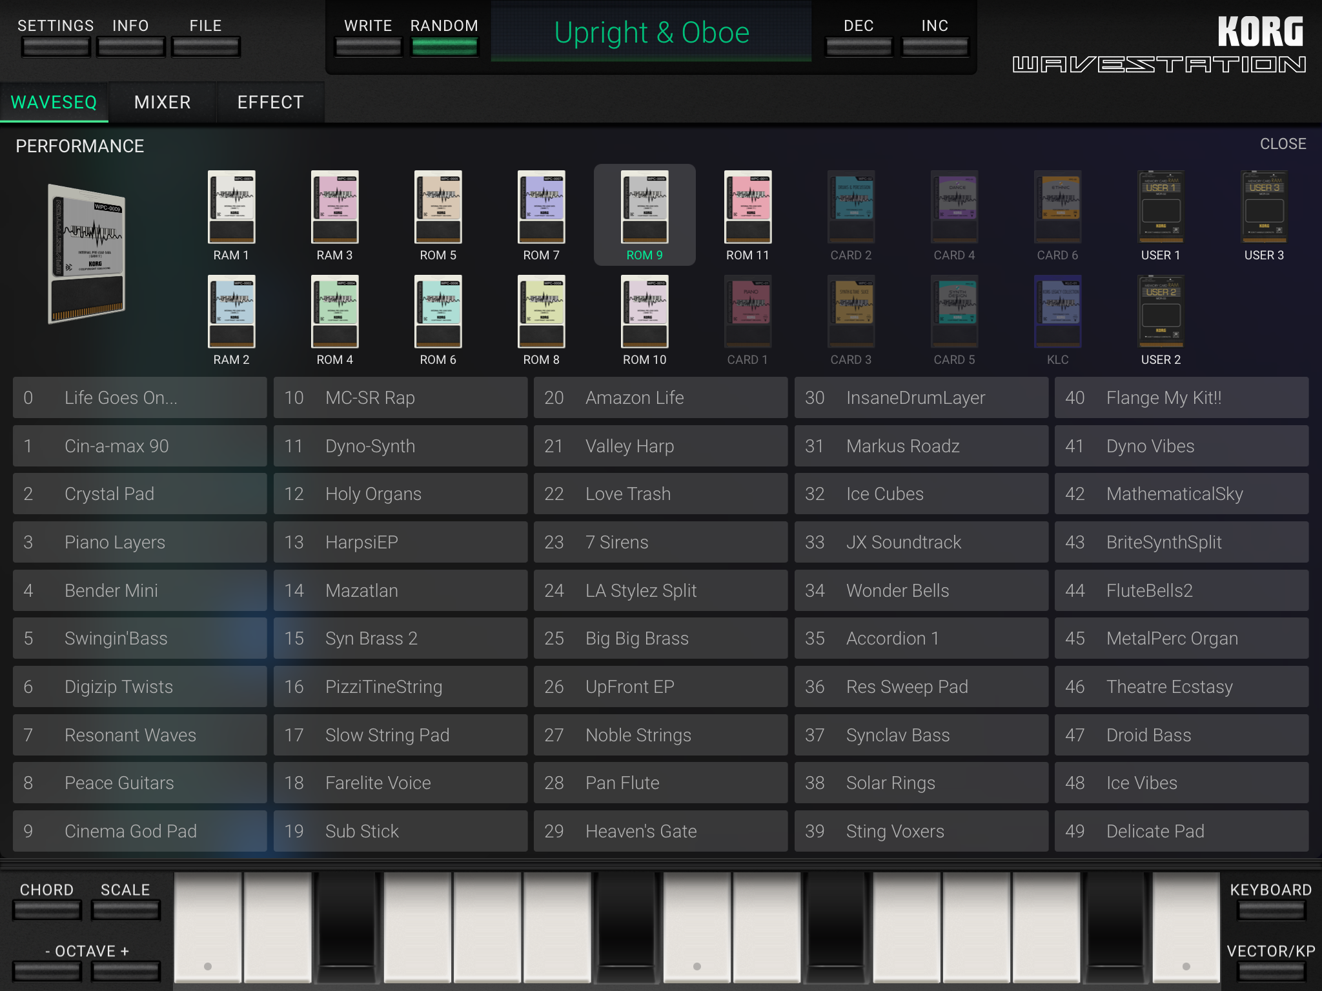Choose the ROM 4 card
The height and width of the screenshot is (991, 1322).
click(334, 312)
